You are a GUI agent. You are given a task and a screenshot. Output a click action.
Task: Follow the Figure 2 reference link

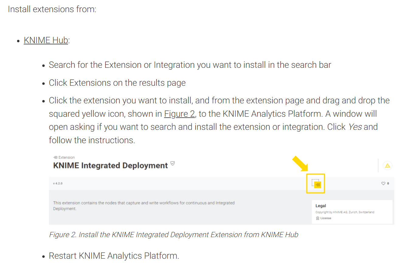coord(179,114)
